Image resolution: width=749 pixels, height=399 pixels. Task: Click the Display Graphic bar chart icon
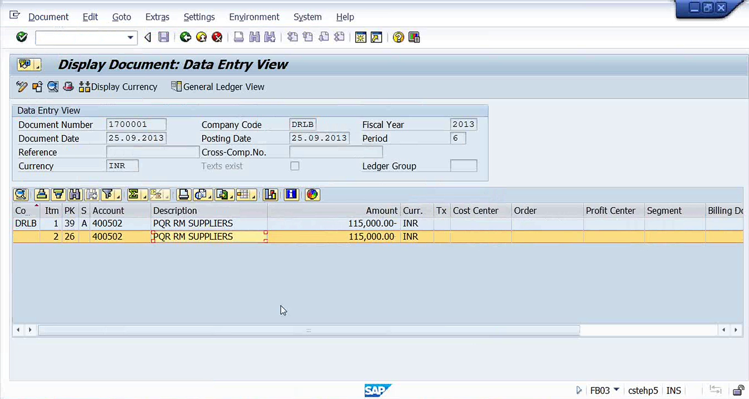pos(270,194)
